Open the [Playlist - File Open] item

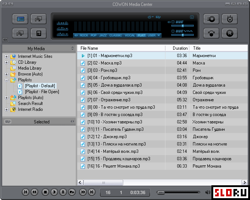[42, 92]
